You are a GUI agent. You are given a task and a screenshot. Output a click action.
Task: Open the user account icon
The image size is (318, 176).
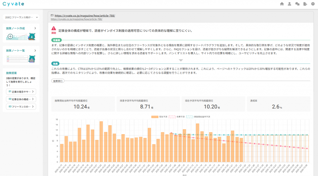click(289, 4)
